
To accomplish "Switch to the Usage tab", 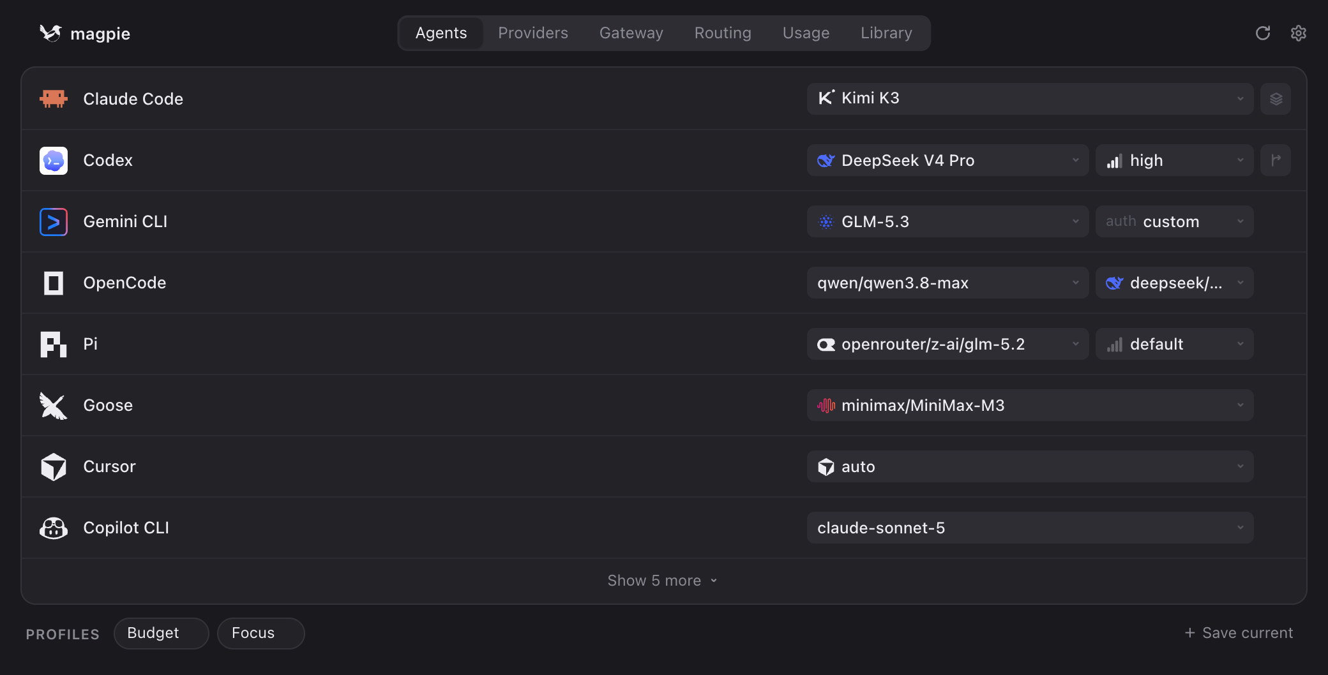I will coord(806,33).
